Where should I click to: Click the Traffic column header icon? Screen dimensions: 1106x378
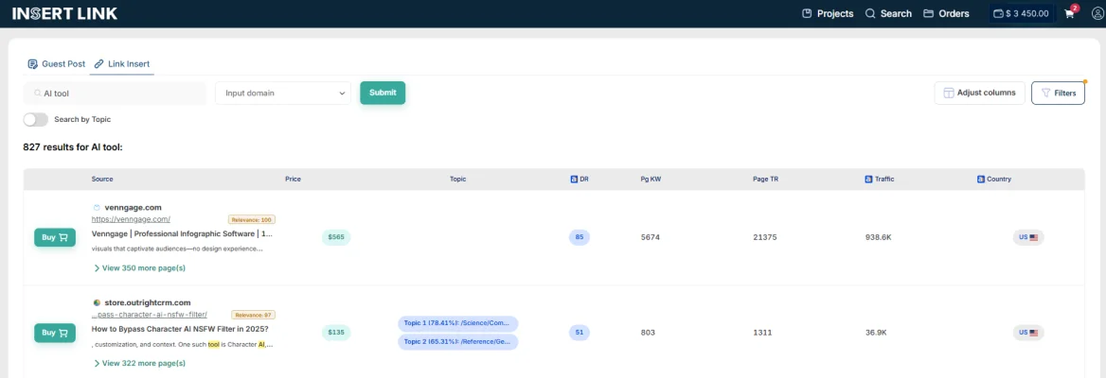pyautogui.click(x=868, y=179)
